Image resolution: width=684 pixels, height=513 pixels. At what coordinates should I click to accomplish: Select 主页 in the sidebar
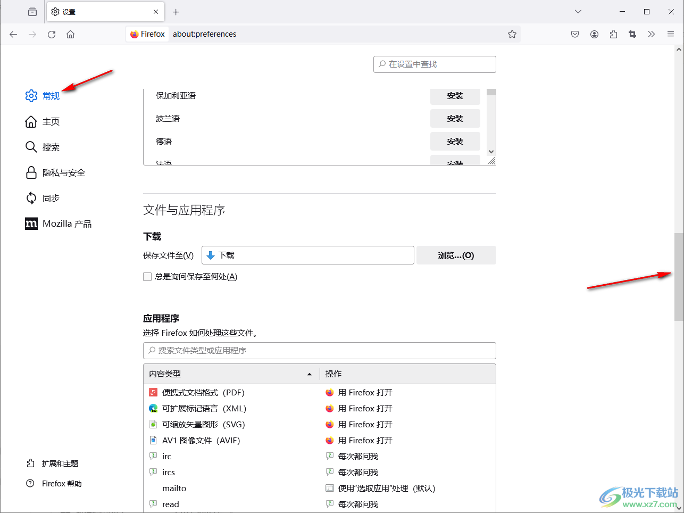click(43, 121)
